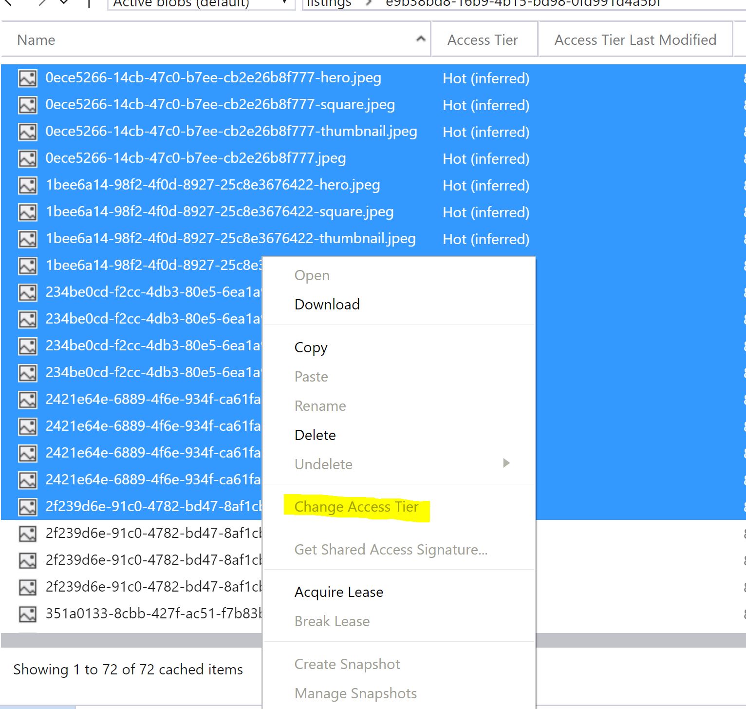Expand the Undelete submenu arrow

click(x=506, y=463)
